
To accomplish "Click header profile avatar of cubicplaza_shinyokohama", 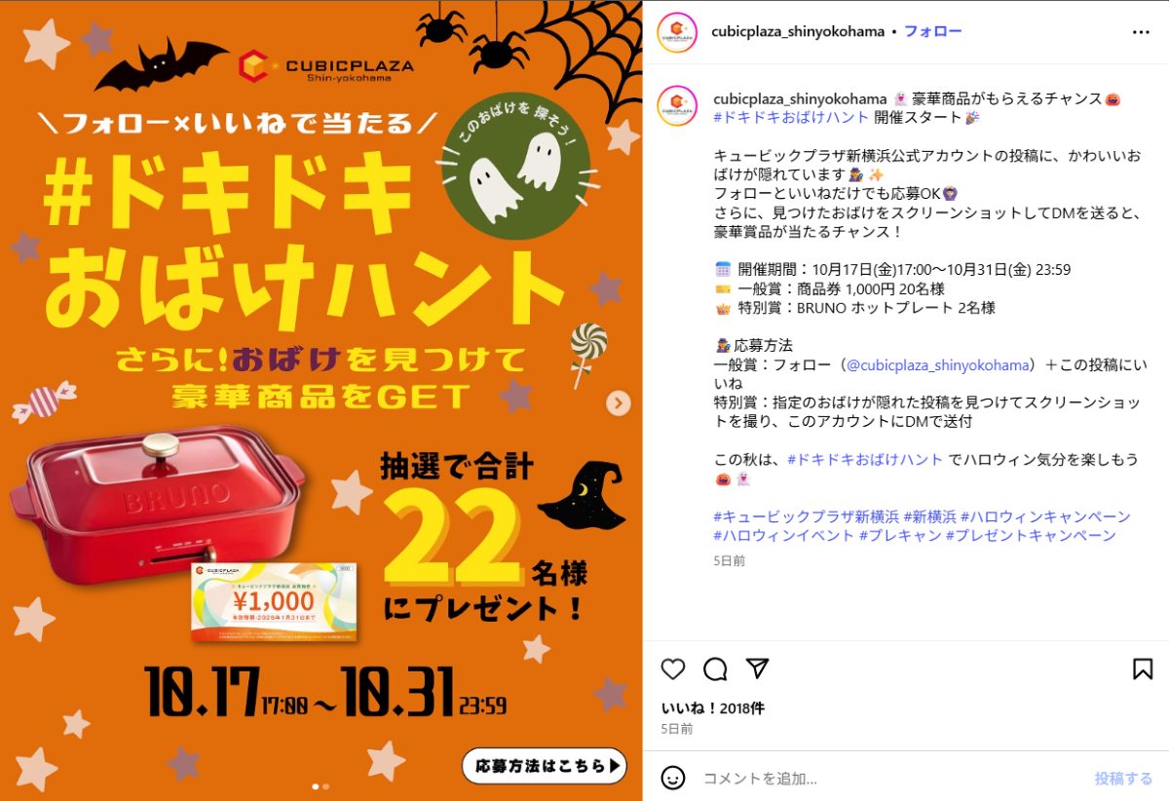I will (x=677, y=32).
